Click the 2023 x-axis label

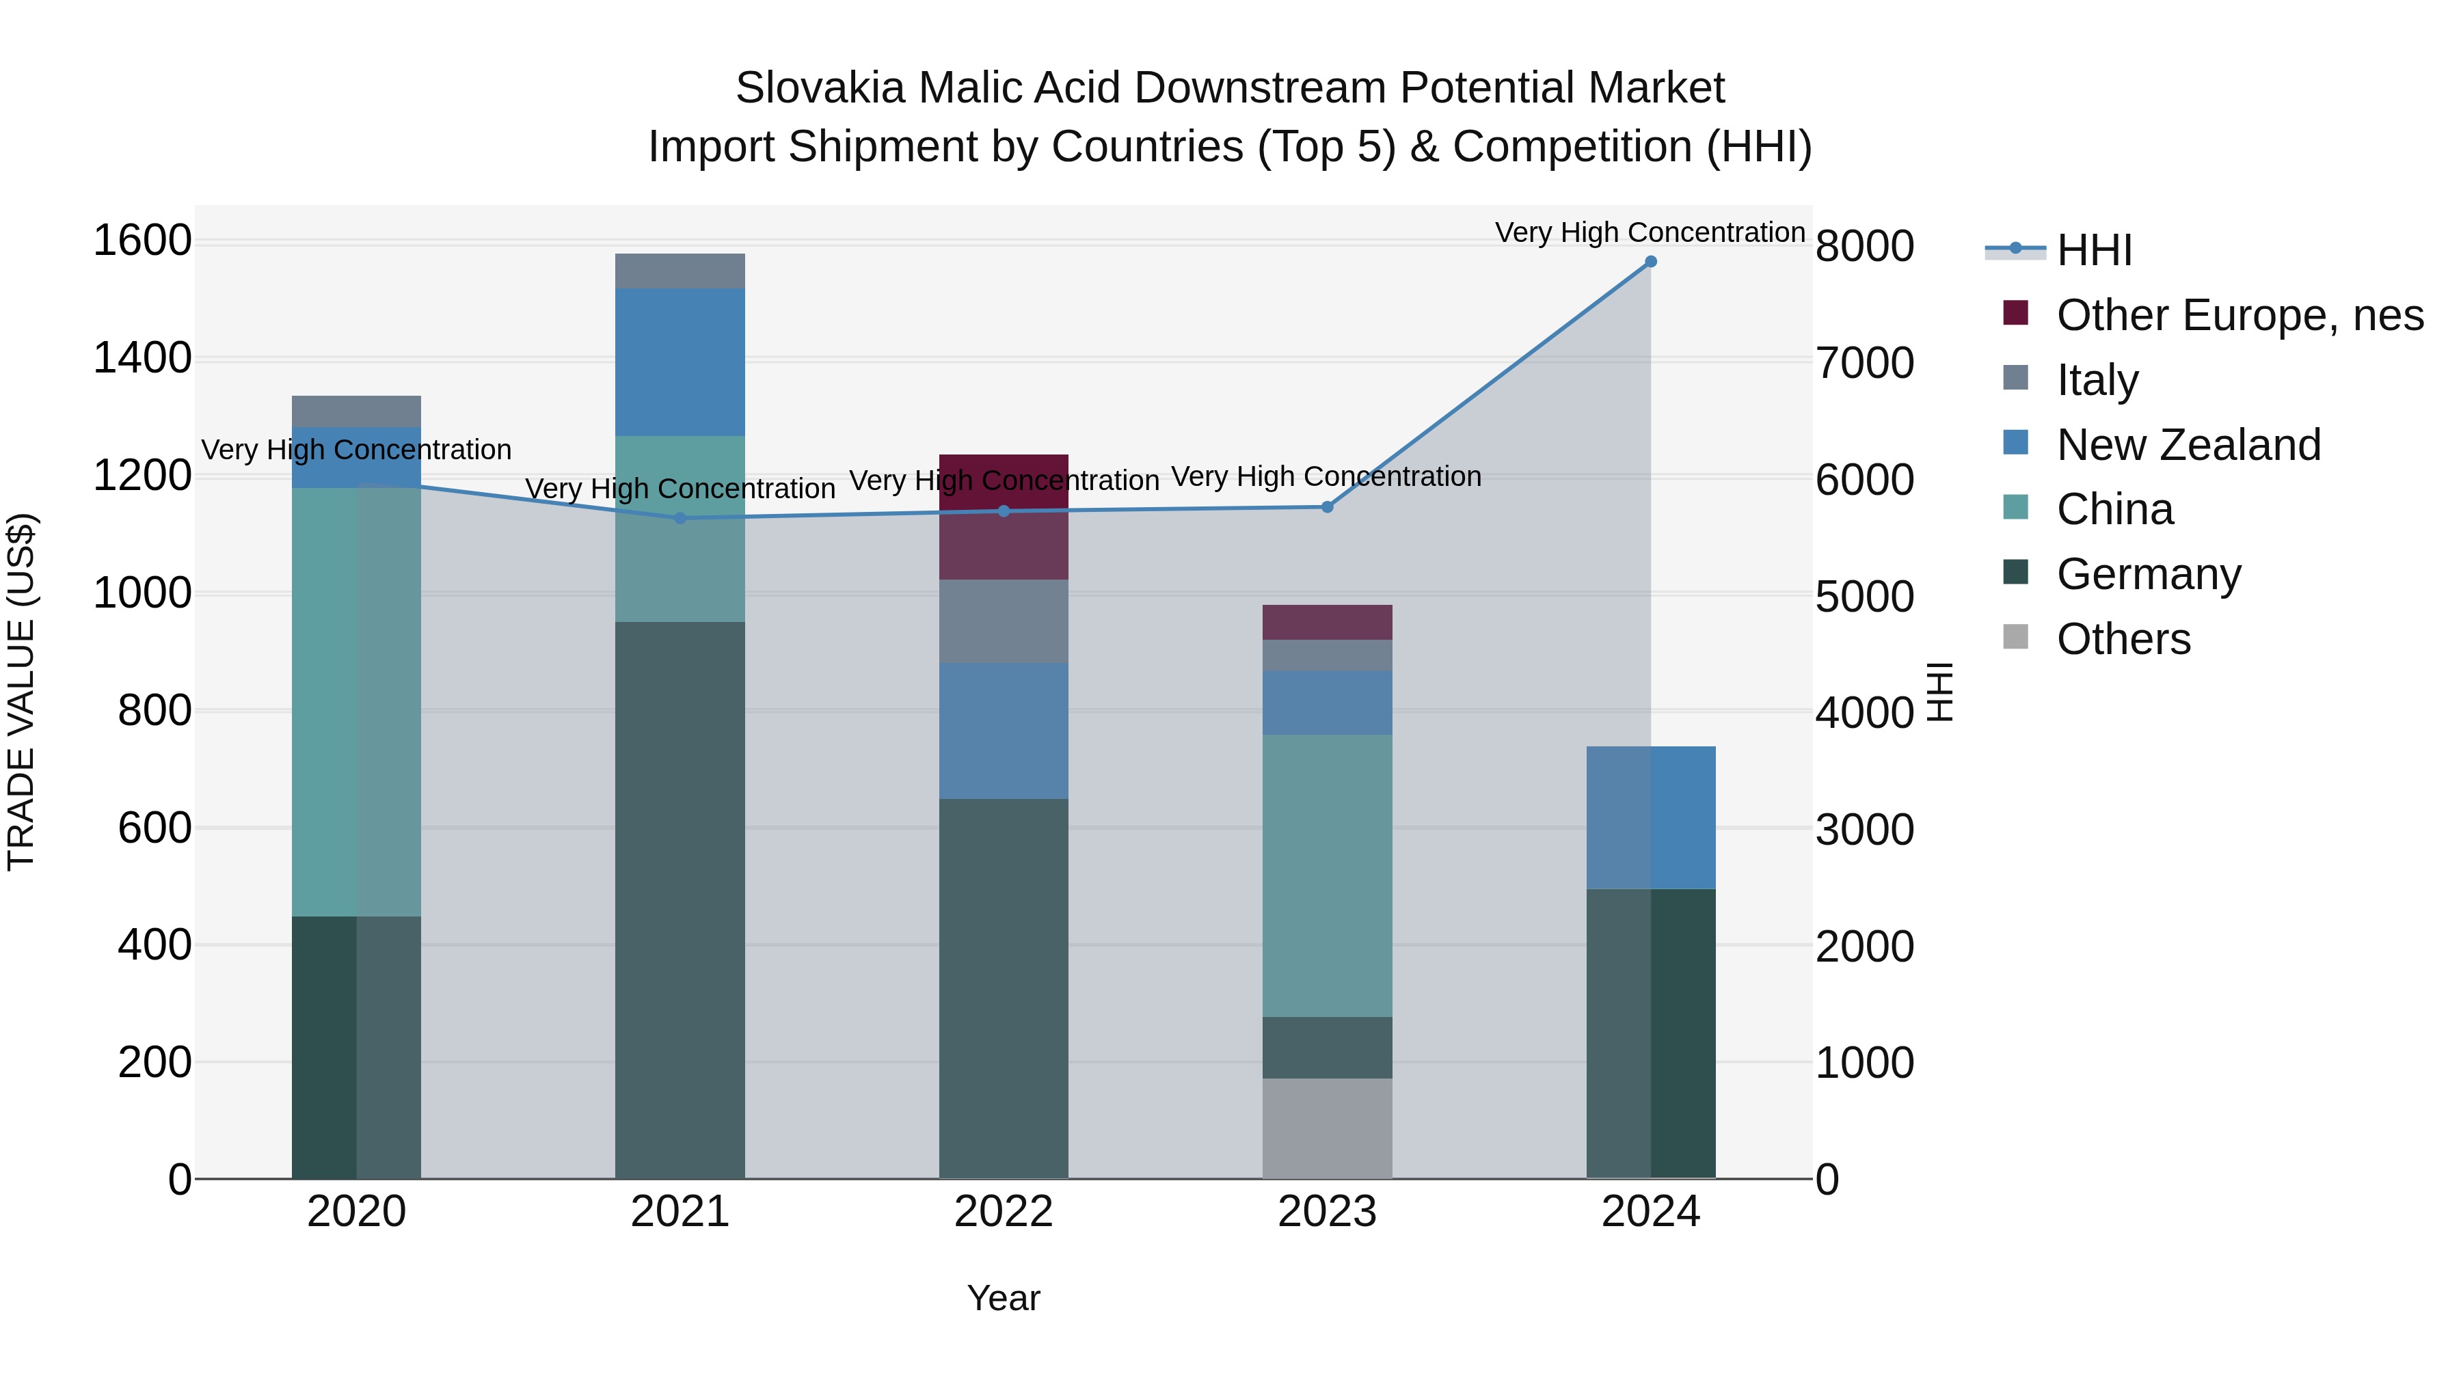[x=1327, y=1212]
